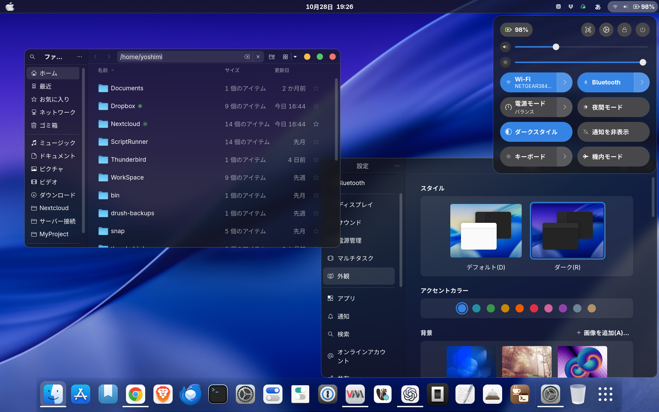Click the file manager search icon
The height and width of the screenshot is (412, 659).
(x=32, y=57)
